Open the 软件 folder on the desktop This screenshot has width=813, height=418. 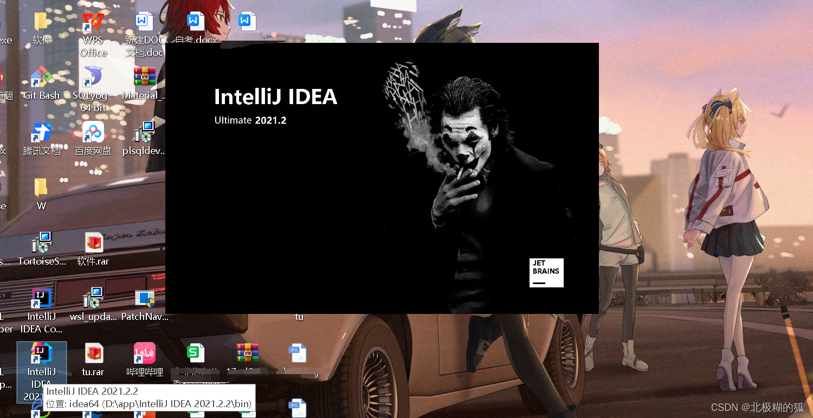(41, 28)
